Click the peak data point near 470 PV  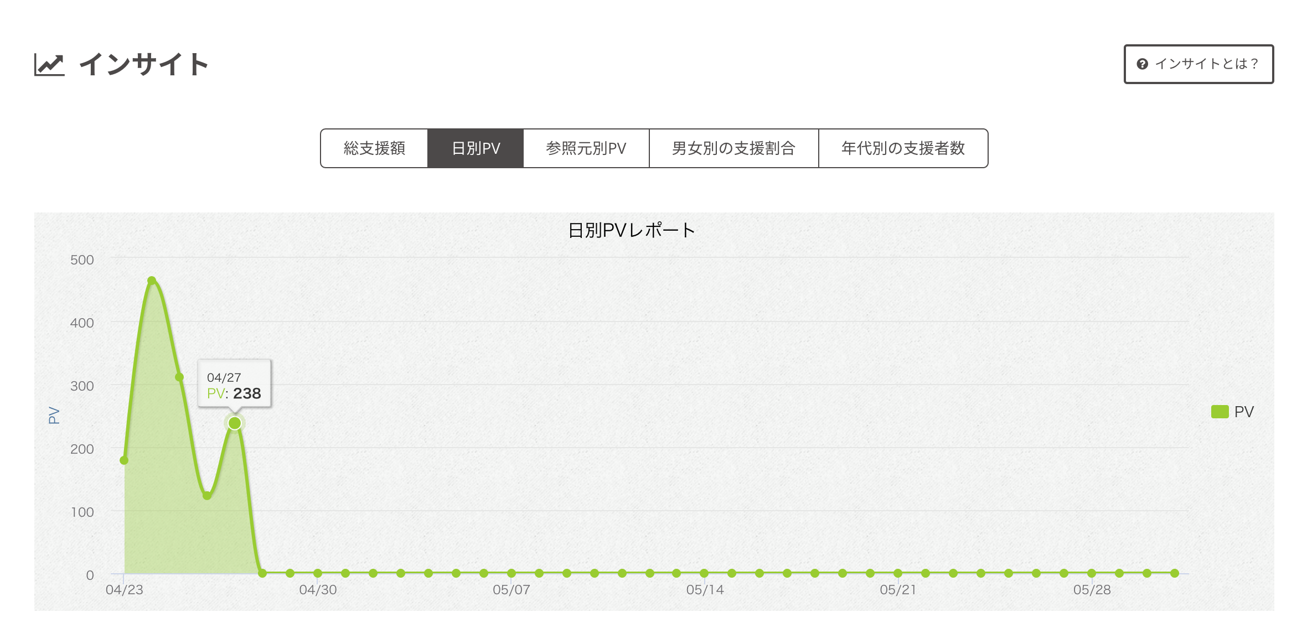[152, 281]
